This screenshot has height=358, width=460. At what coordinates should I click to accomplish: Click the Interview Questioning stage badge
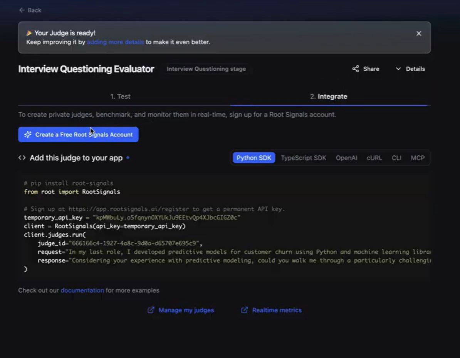(206, 69)
